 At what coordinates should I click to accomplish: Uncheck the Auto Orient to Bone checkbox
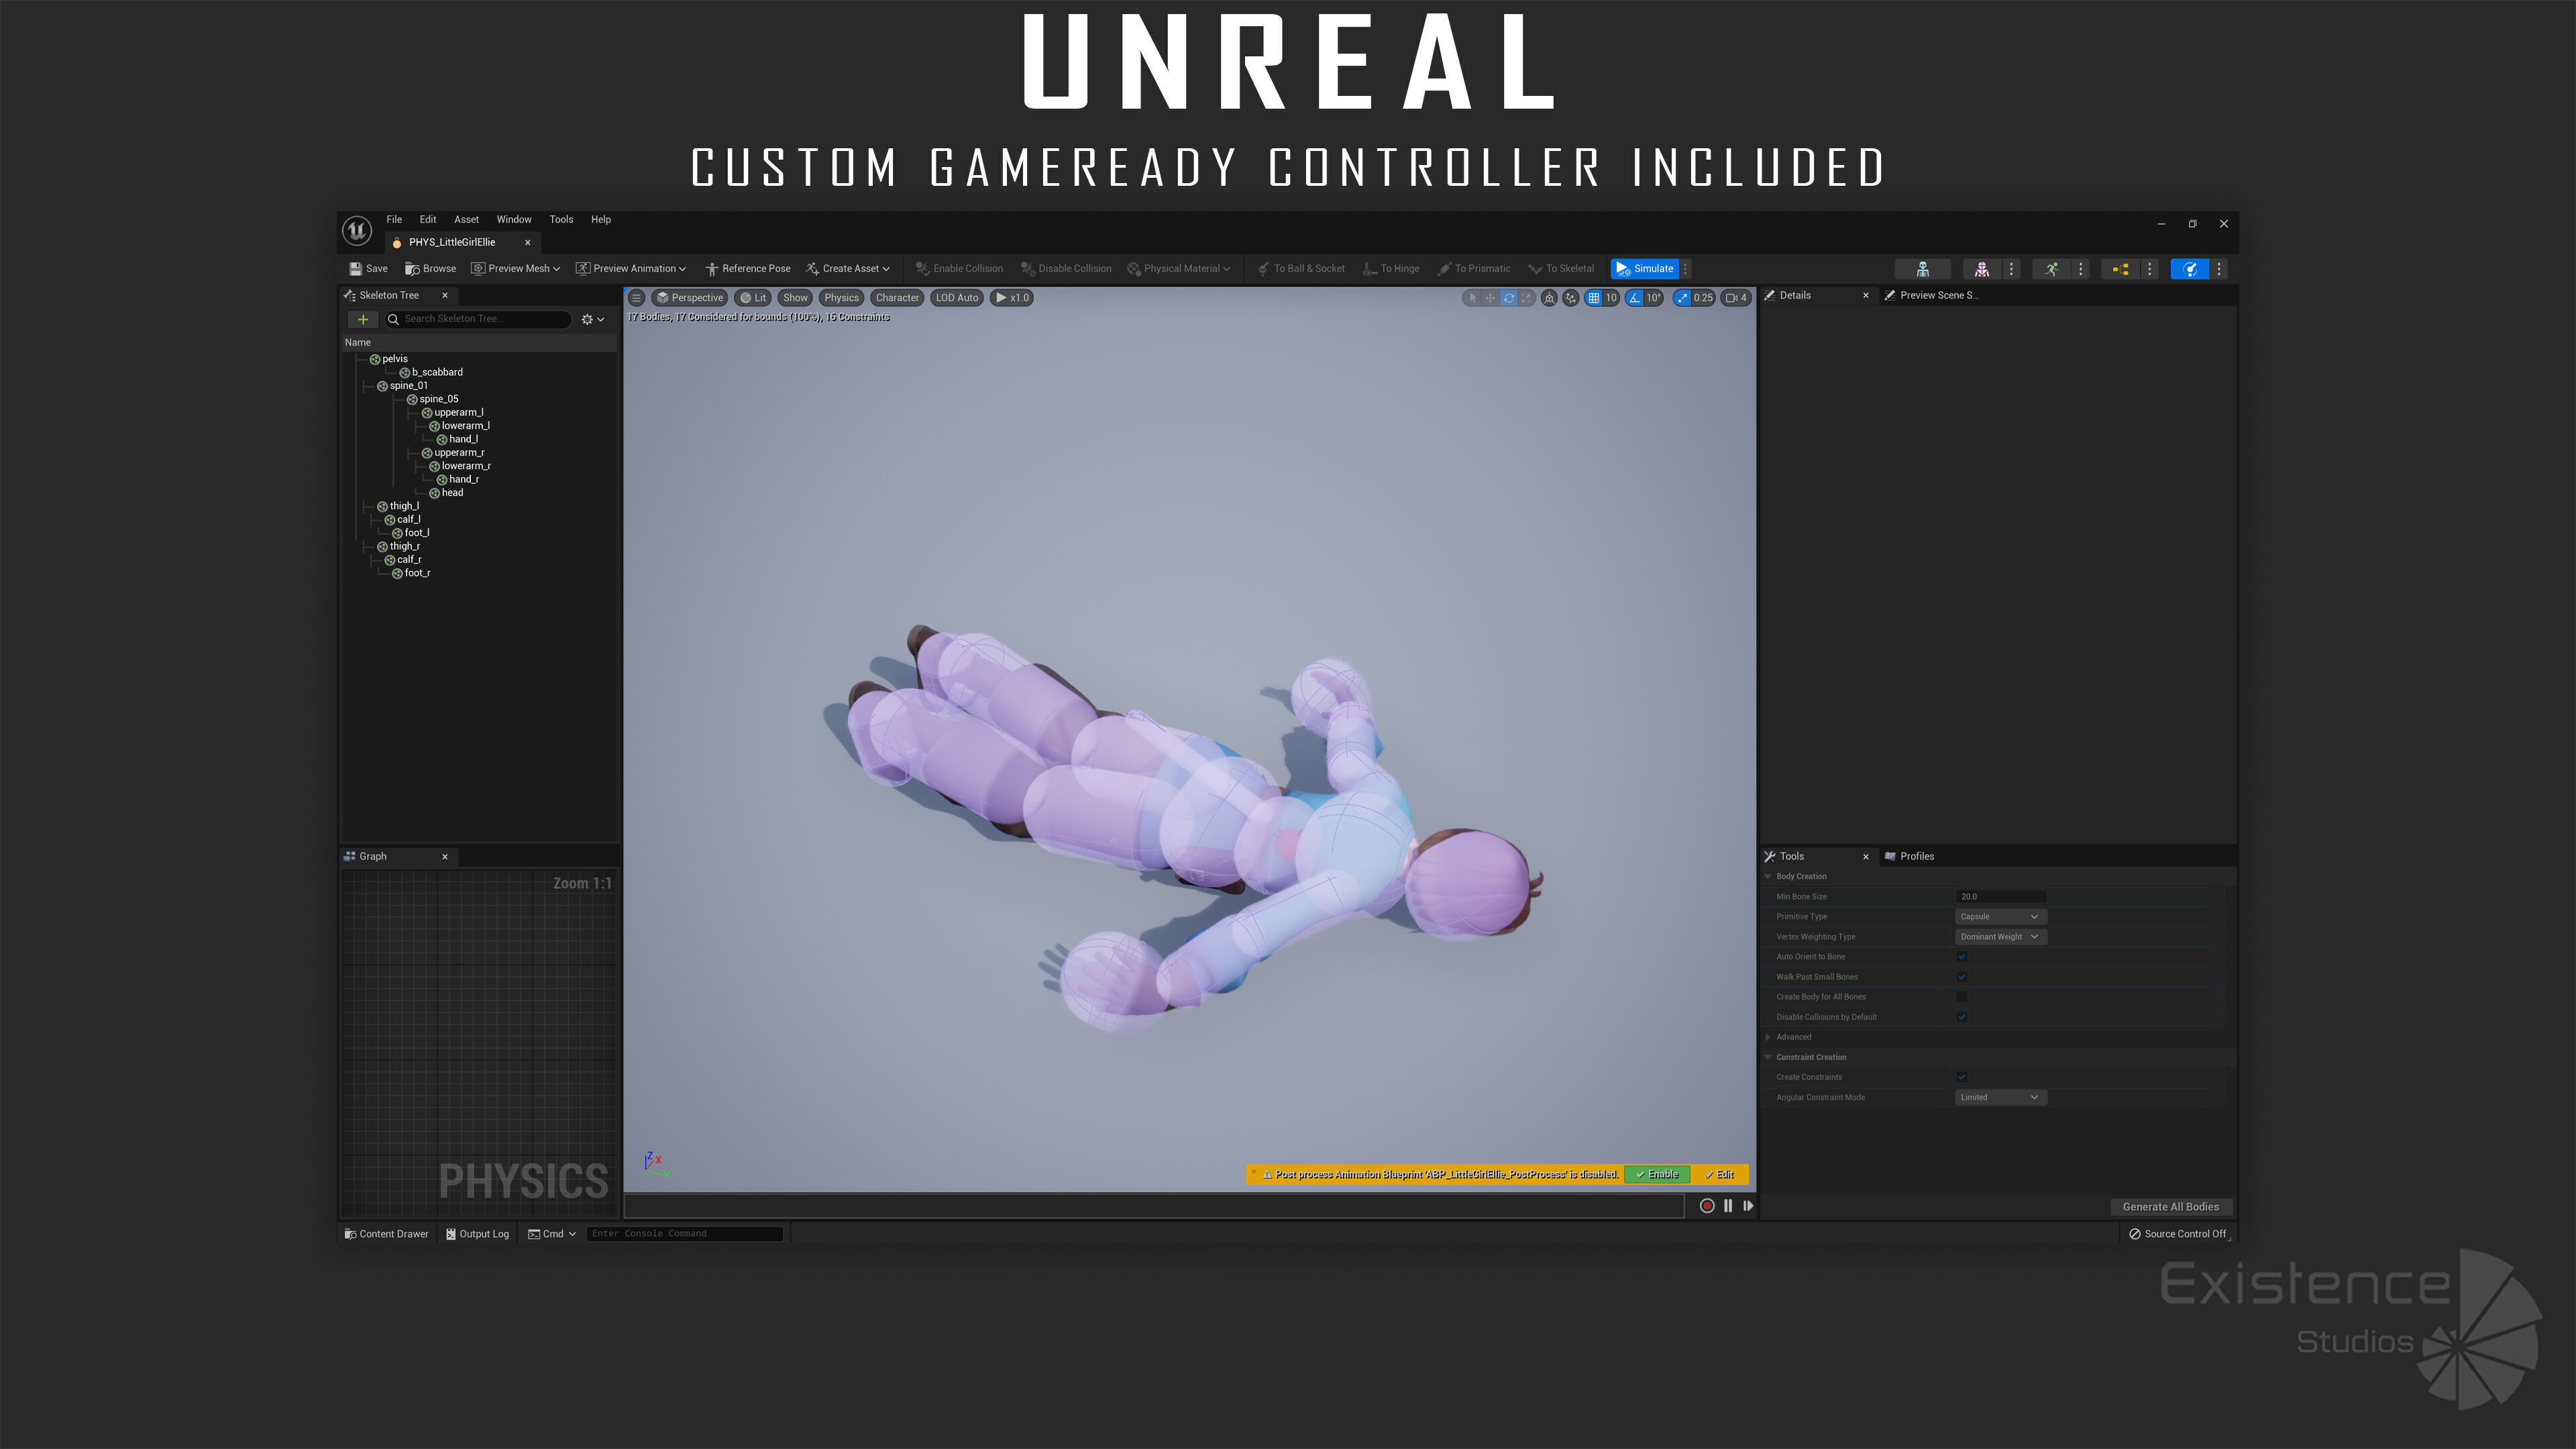click(x=1961, y=957)
